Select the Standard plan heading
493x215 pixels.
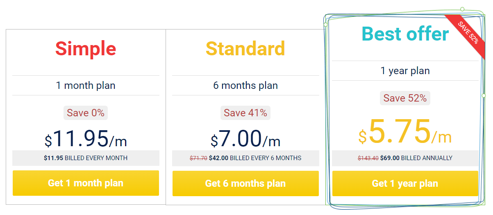(x=245, y=48)
